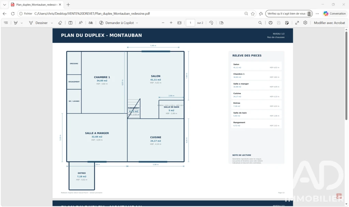Go back to the previous page
Screen dimensions: 349x207
tap(4, 14)
